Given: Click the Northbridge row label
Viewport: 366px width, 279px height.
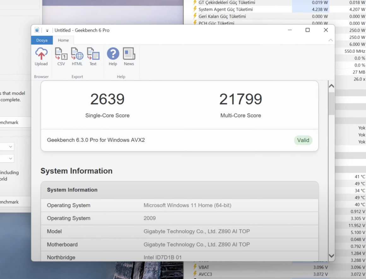Looking at the screenshot, I should coord(61,258).
